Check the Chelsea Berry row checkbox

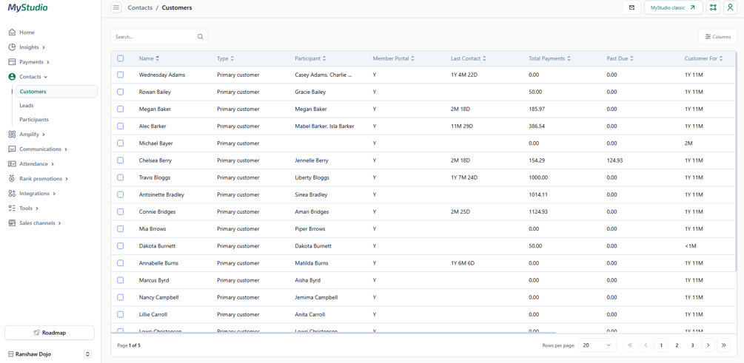(121, 160)
